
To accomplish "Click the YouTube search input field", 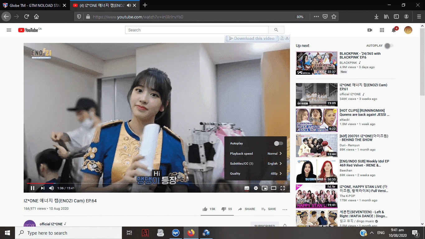I will point(197,30).
